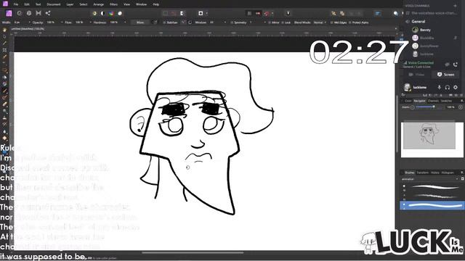Click the More brush settings button
The height and width of the screenshot is (261, 465).
[x=140, y=22]
